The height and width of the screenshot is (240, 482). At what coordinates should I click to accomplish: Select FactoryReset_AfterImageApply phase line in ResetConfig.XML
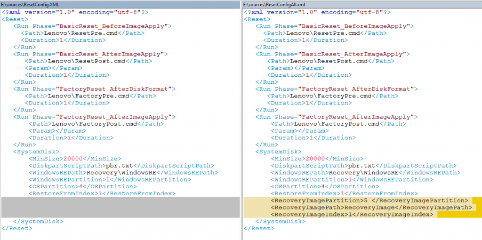94,117
